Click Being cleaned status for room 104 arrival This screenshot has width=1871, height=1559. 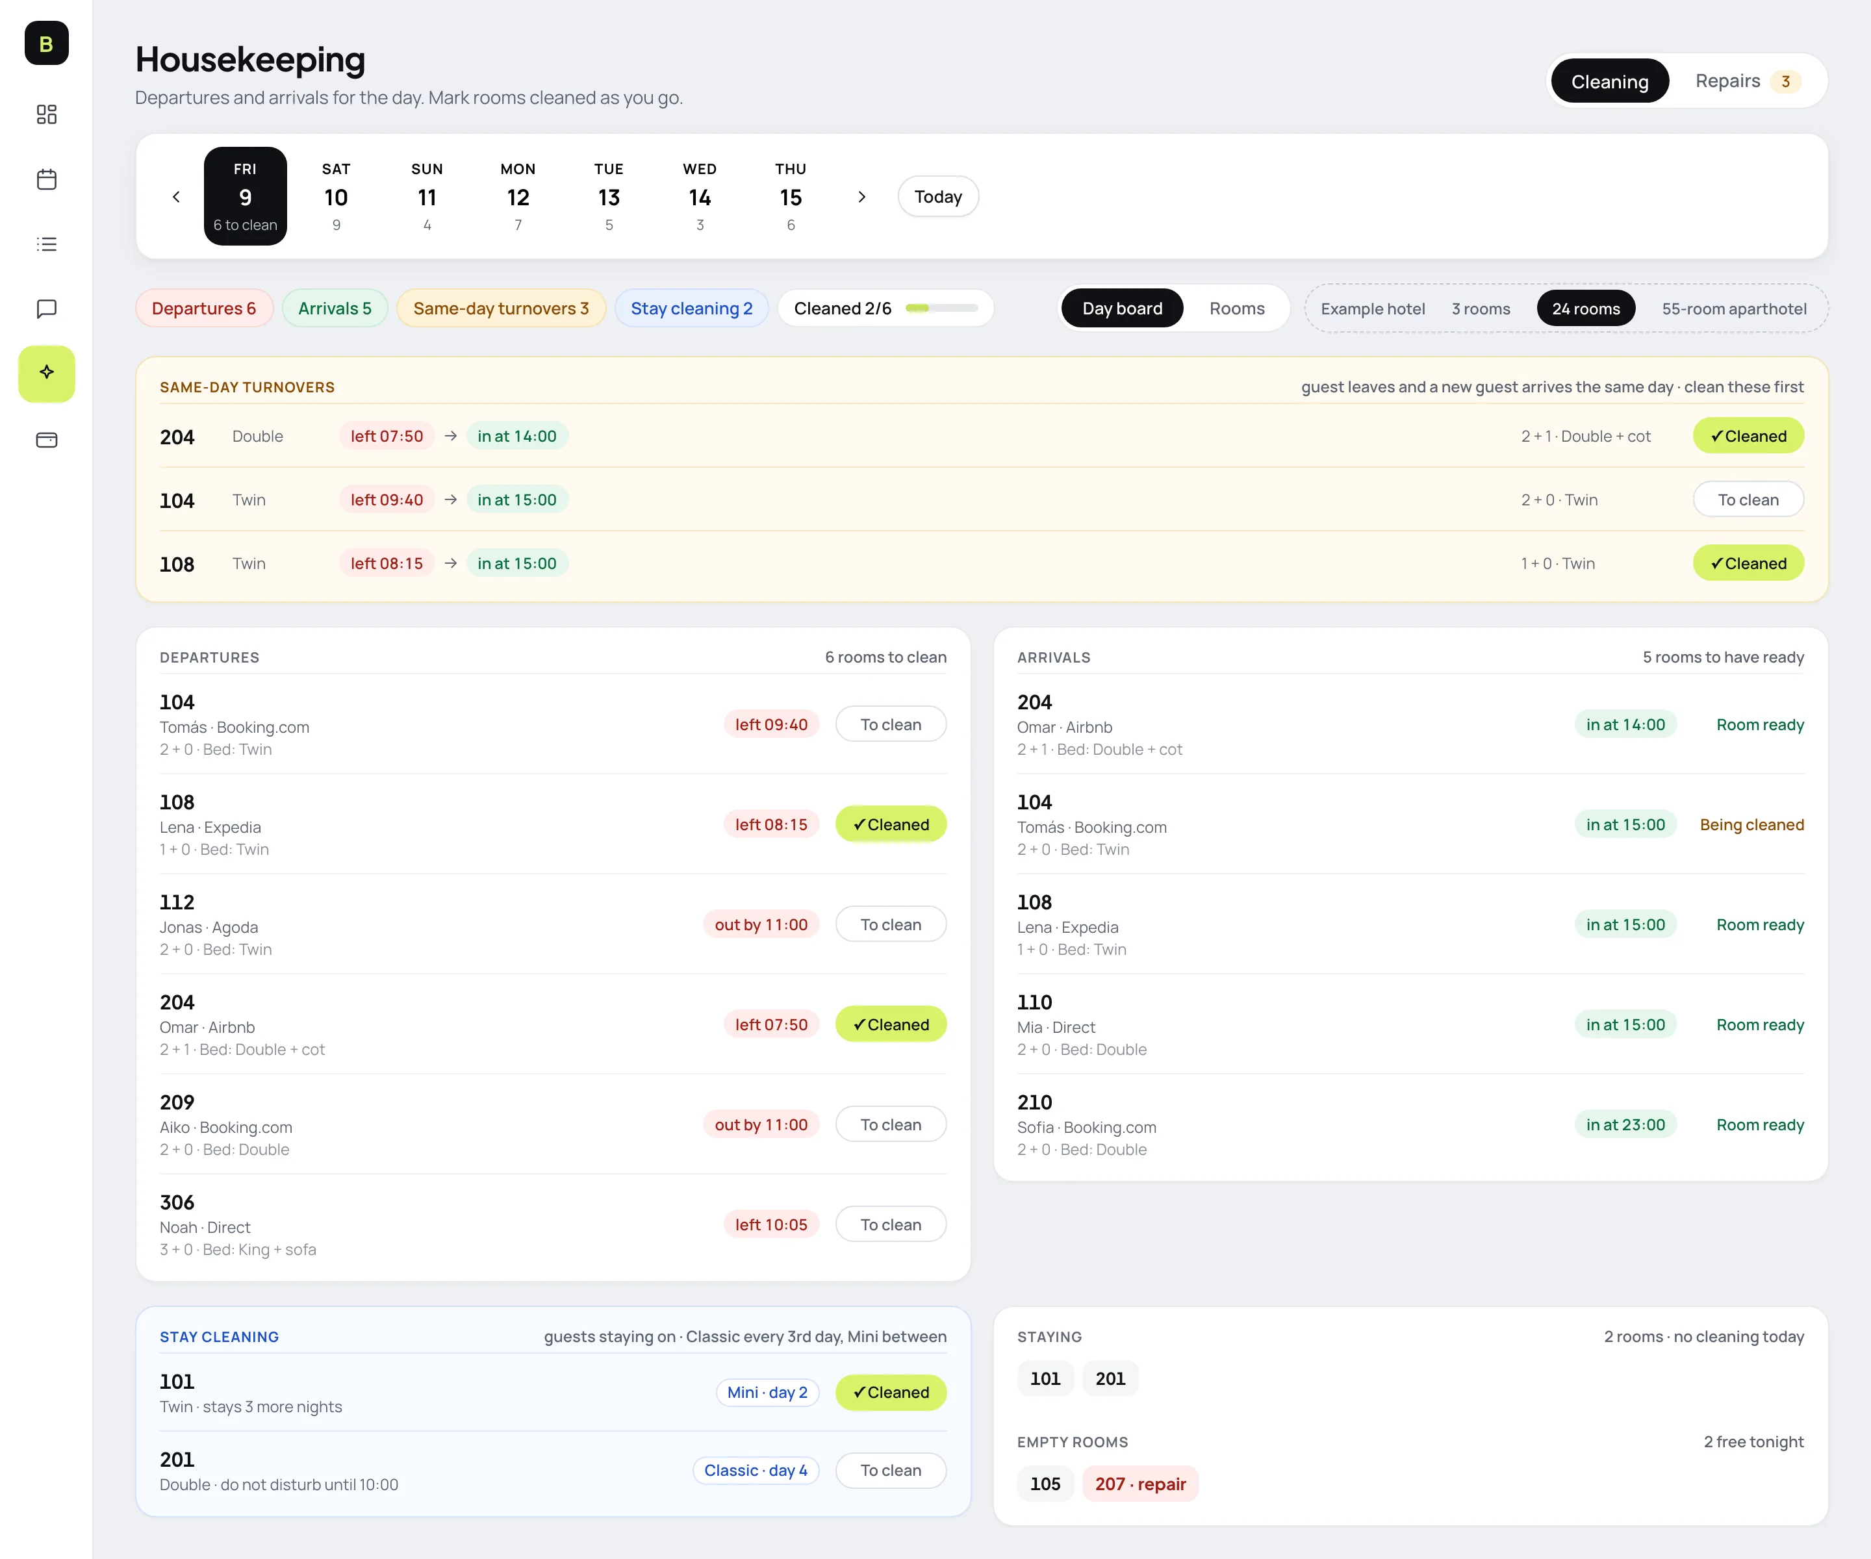(x=1751, y=825)
